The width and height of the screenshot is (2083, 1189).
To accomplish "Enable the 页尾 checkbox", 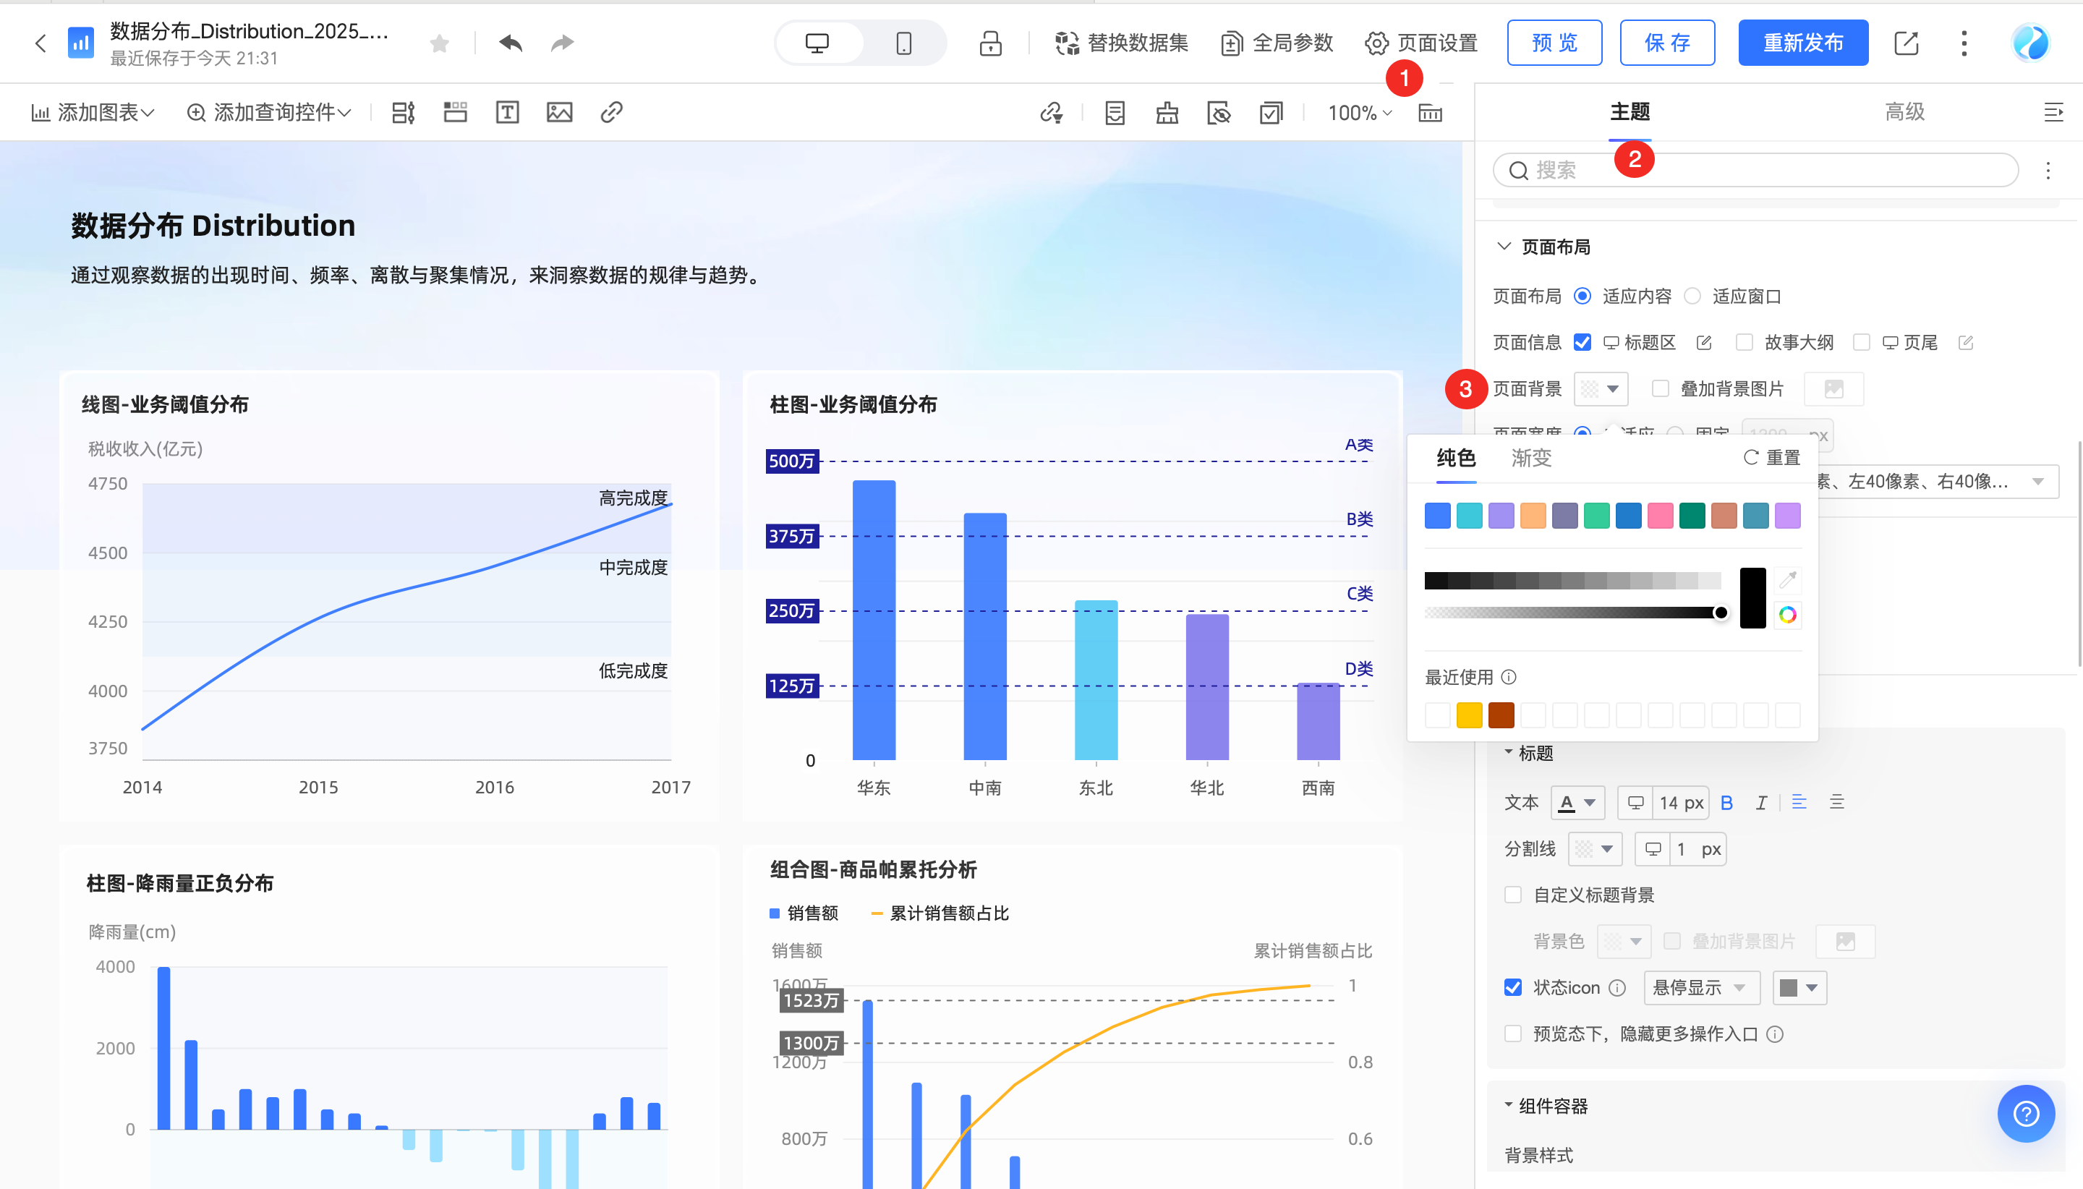I will (x=1862, y=343).
